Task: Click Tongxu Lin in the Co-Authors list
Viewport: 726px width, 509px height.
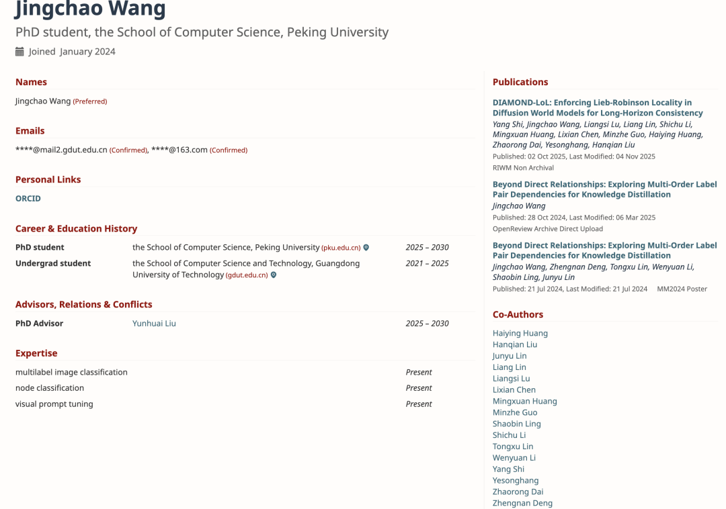Action: point(513,447)
